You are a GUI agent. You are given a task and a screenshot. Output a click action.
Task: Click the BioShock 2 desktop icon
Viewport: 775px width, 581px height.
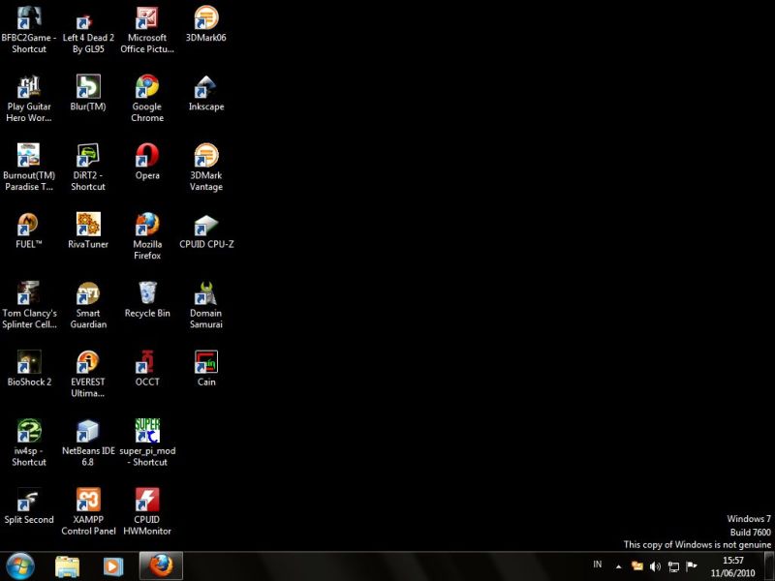pos(29,361)
